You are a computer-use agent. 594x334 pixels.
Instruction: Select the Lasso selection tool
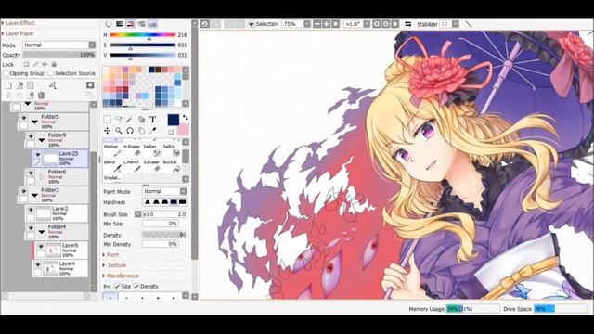tap(119, 120)
